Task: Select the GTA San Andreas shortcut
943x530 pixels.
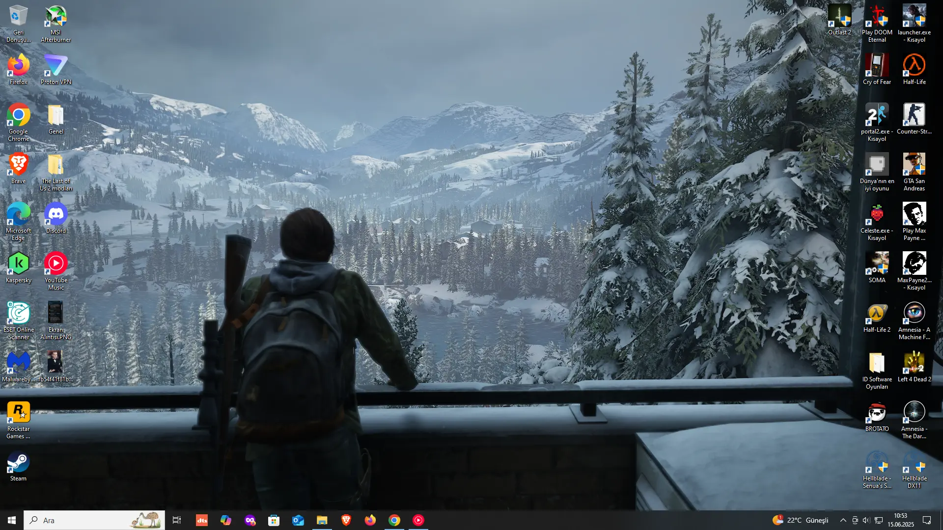Action: (914, 172)
